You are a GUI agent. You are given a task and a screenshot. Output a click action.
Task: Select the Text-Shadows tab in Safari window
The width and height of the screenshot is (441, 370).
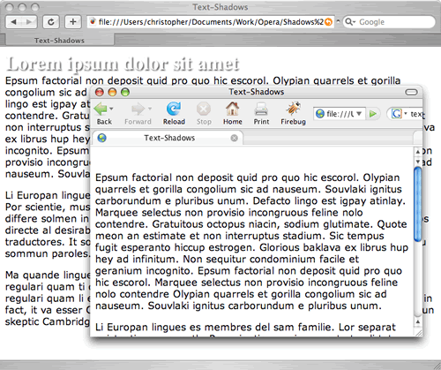coord(60,41)
